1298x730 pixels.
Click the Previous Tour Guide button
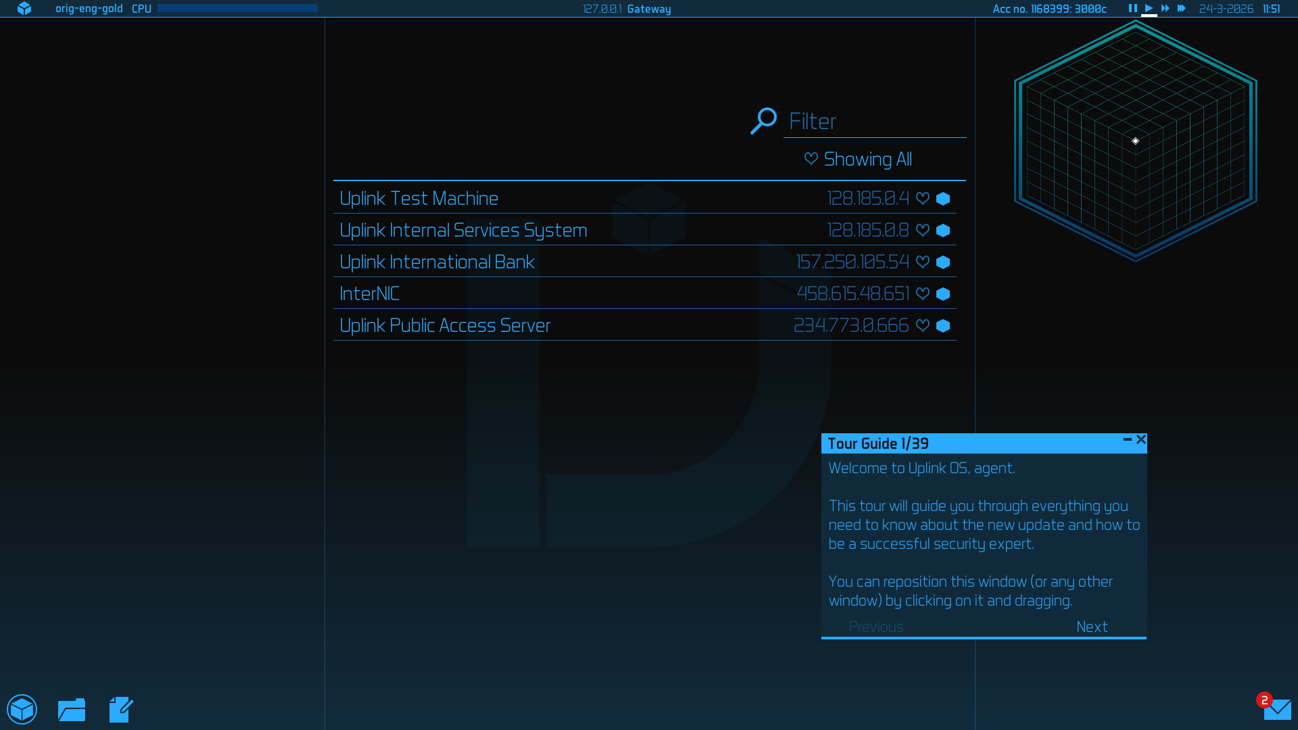pyautogui.click(x=876, y=627)
